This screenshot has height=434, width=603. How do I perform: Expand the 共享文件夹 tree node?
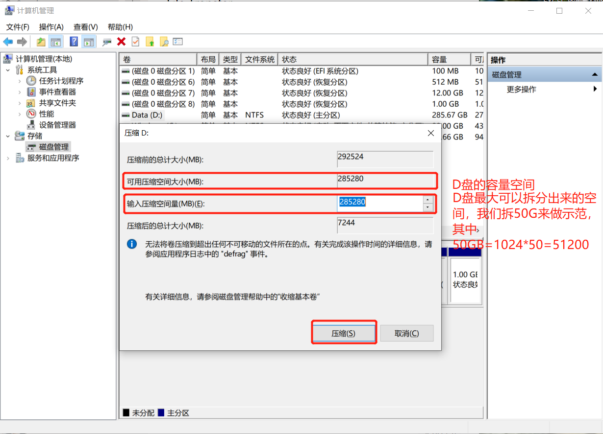click(20, 103)
